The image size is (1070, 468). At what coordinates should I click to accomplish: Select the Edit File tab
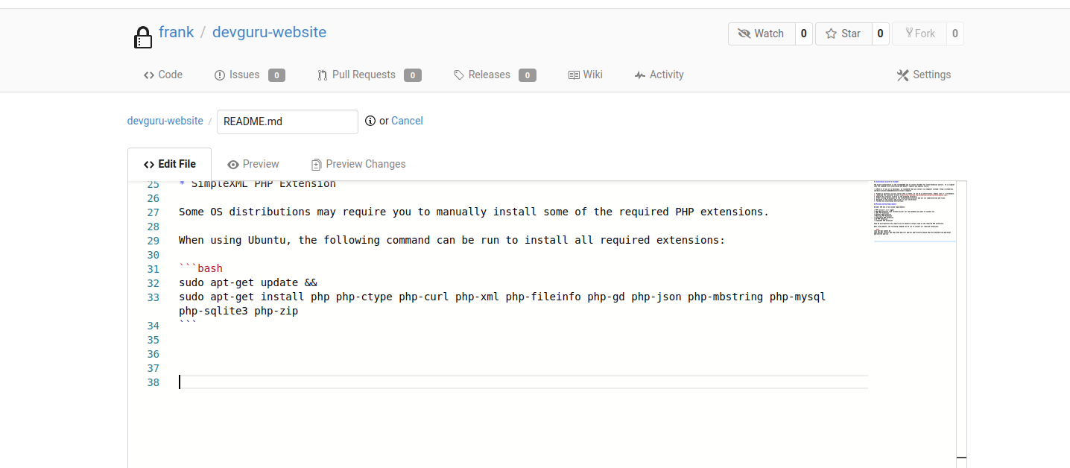[170, 164]
